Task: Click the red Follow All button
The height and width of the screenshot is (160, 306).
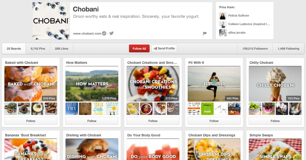Action: (139, 49)
